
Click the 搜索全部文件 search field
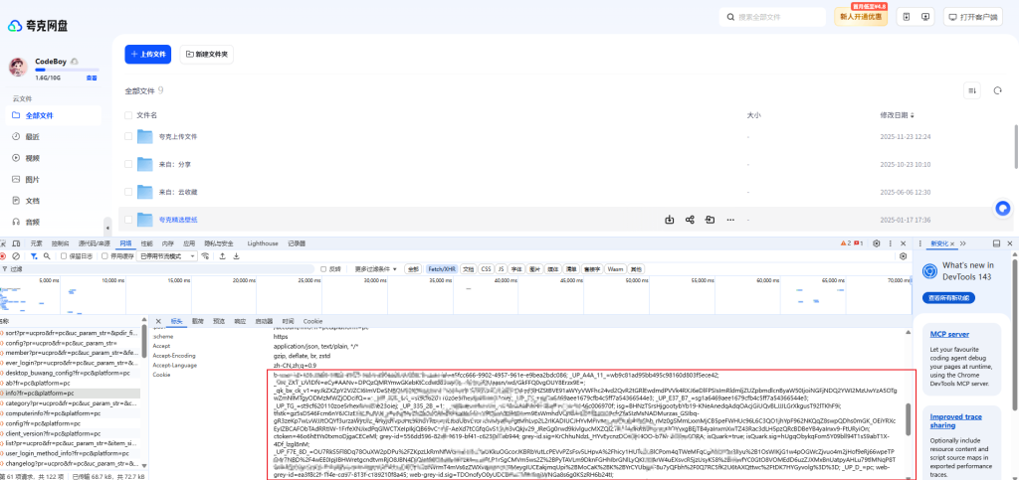tap(773, 17)
